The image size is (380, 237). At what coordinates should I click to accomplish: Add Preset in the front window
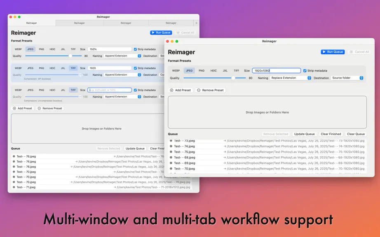(181, 90)
